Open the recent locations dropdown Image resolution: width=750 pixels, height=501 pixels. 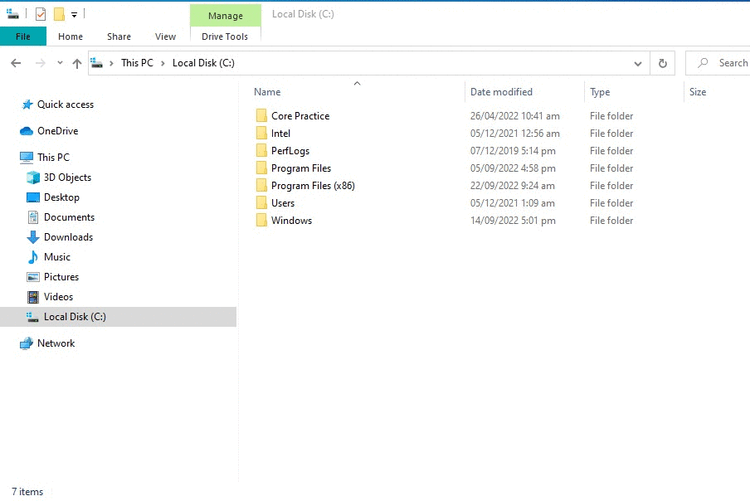(60, 63)
